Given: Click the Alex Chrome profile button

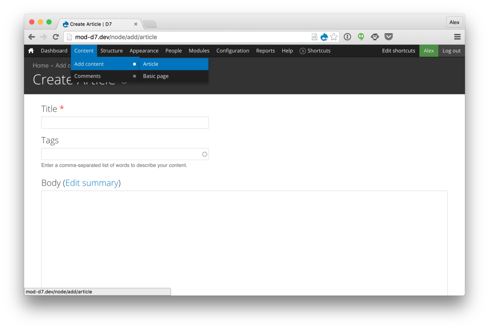Looking at the screenshot, I should (x=454, y=22).
